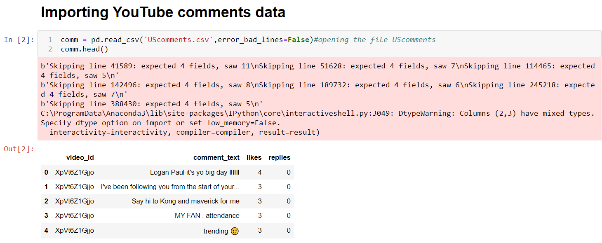602x243 pixels.
Task: Click the In [2] cell prompt
Action: 19,40
